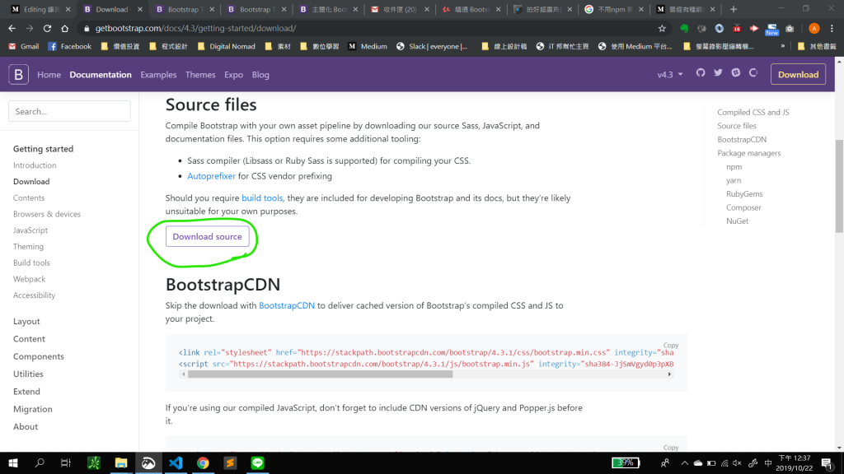
Task: Open Webpack docs page
Action: tap(29, 279)
